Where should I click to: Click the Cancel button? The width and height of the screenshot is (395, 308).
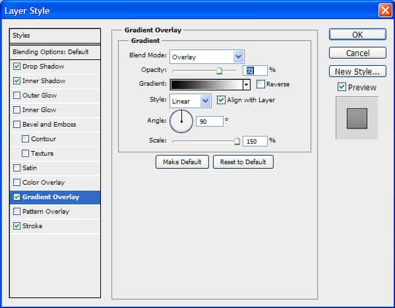pos(357,53)
